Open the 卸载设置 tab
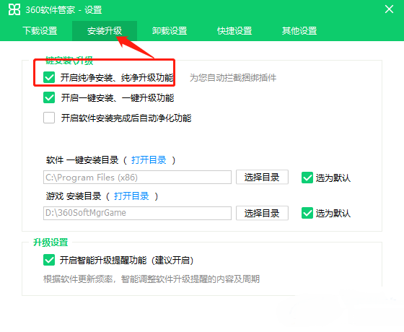Screen dimensions: 404x332 pos(170,30)
